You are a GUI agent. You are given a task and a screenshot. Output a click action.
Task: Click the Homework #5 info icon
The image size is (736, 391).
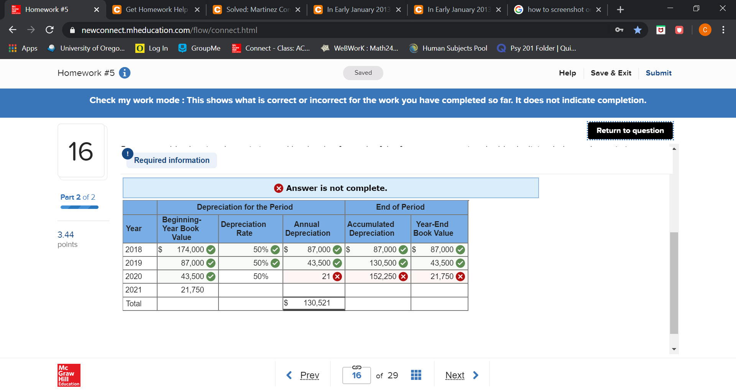(125, 73)
